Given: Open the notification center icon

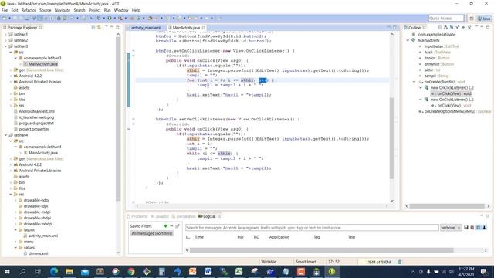Looking at the screenshot, I should click(484, 271).
